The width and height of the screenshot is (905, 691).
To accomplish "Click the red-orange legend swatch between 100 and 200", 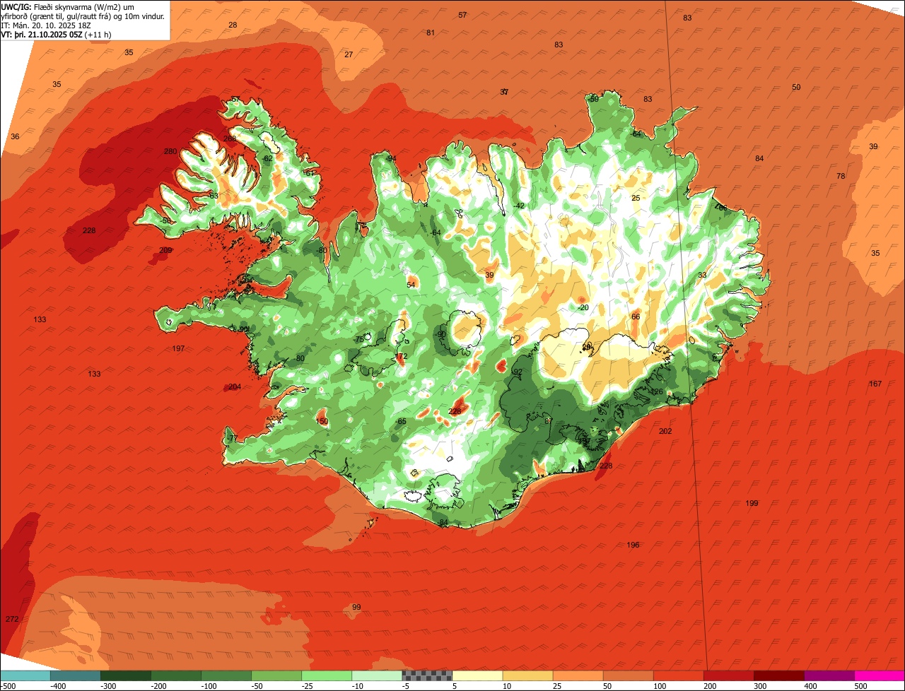I will [x=678, y=675].
